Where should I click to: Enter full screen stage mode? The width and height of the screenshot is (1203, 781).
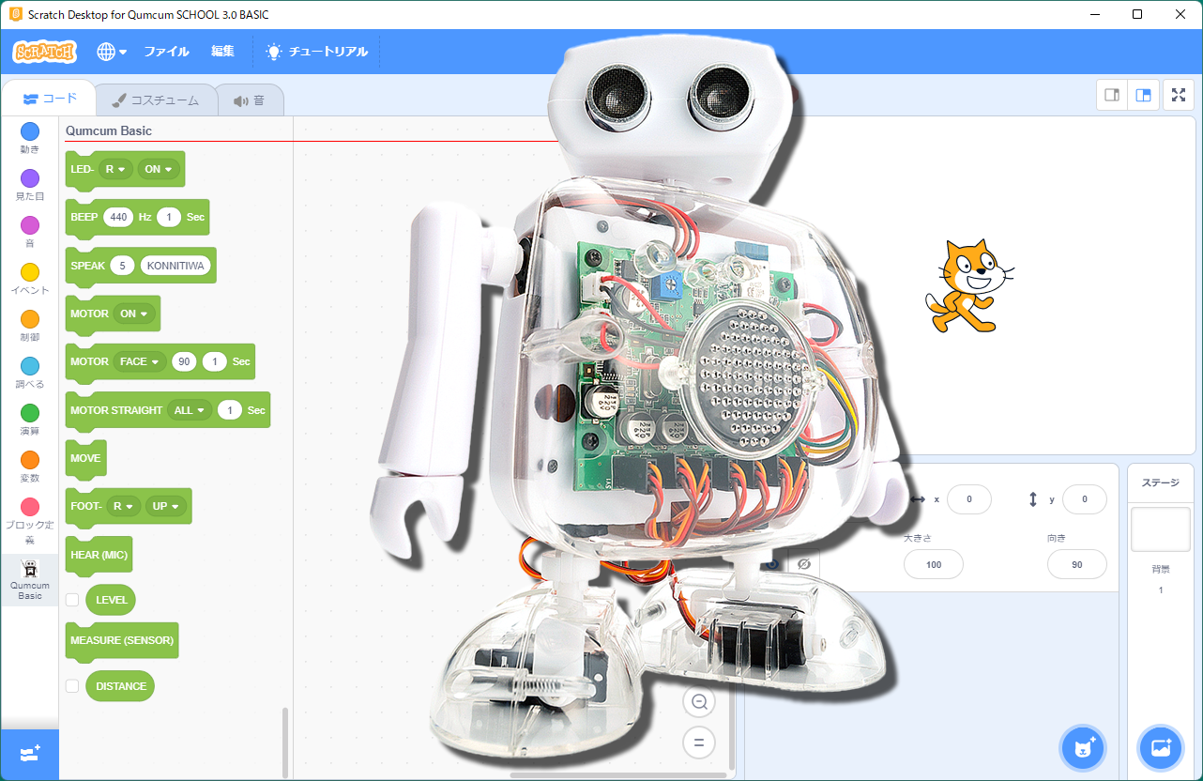pos(1179,95)
